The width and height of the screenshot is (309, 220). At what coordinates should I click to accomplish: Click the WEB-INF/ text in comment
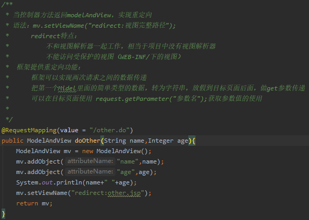(134, 57)
